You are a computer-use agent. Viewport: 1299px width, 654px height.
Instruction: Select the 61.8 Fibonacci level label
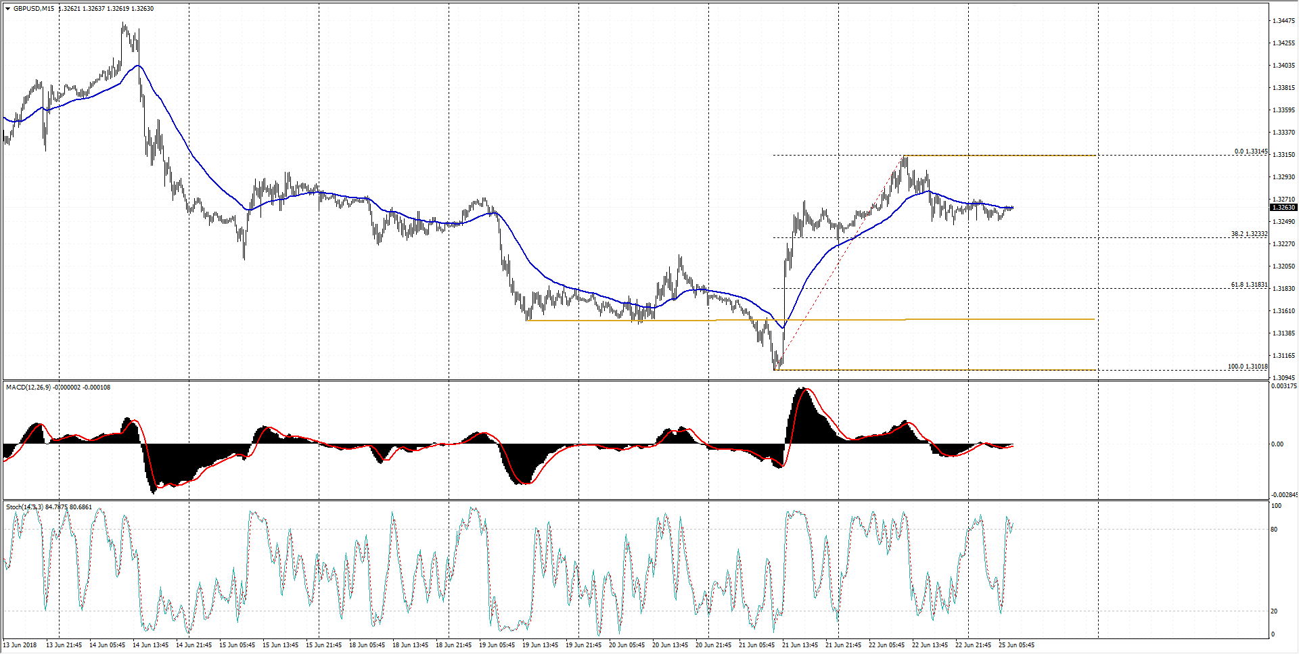(x=1249, y=285)
